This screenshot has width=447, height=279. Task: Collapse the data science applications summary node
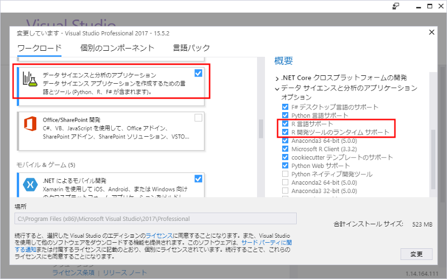pyautogui.click(x=277, y=89)
